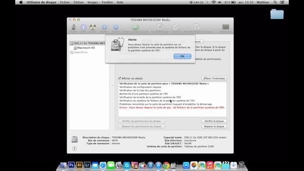Open the Infos toolbar icon
Image resolution: width=304 pixels, height=171 pixels.
[x=84, y=27]
